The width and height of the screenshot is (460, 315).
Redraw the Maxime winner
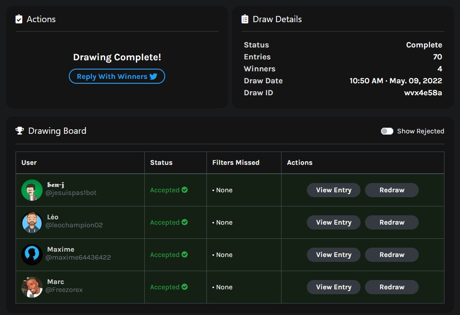tap(392, 255)
